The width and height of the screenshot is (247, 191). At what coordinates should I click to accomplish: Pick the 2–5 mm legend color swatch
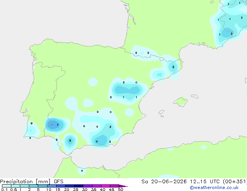point(34,186)
